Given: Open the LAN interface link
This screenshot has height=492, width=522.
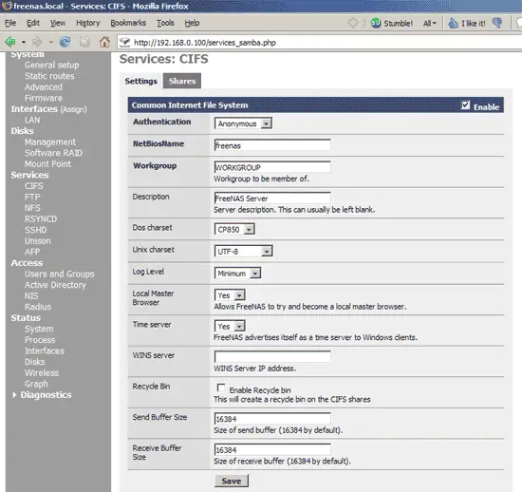Looking at the screenshot, I should tap(32, 120).
